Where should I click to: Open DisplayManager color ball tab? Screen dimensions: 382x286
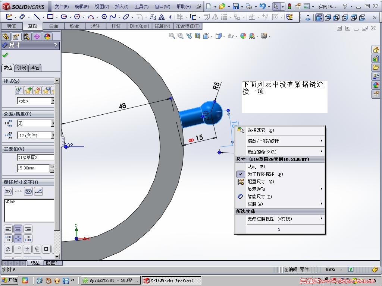coord(47,36)
